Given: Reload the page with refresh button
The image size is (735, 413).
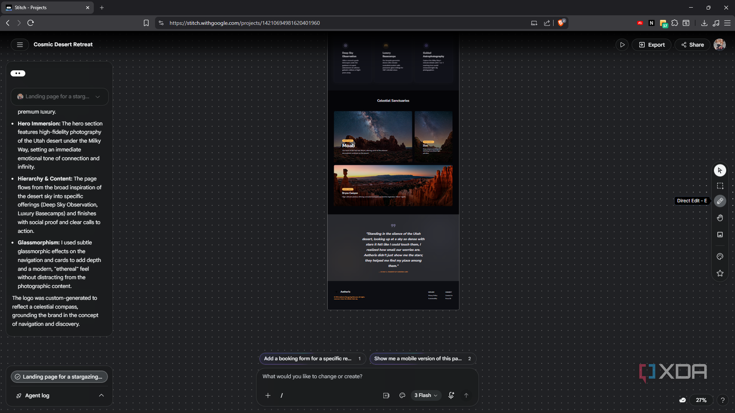Looking at the screenshot, I should click(x=30, y=23).
